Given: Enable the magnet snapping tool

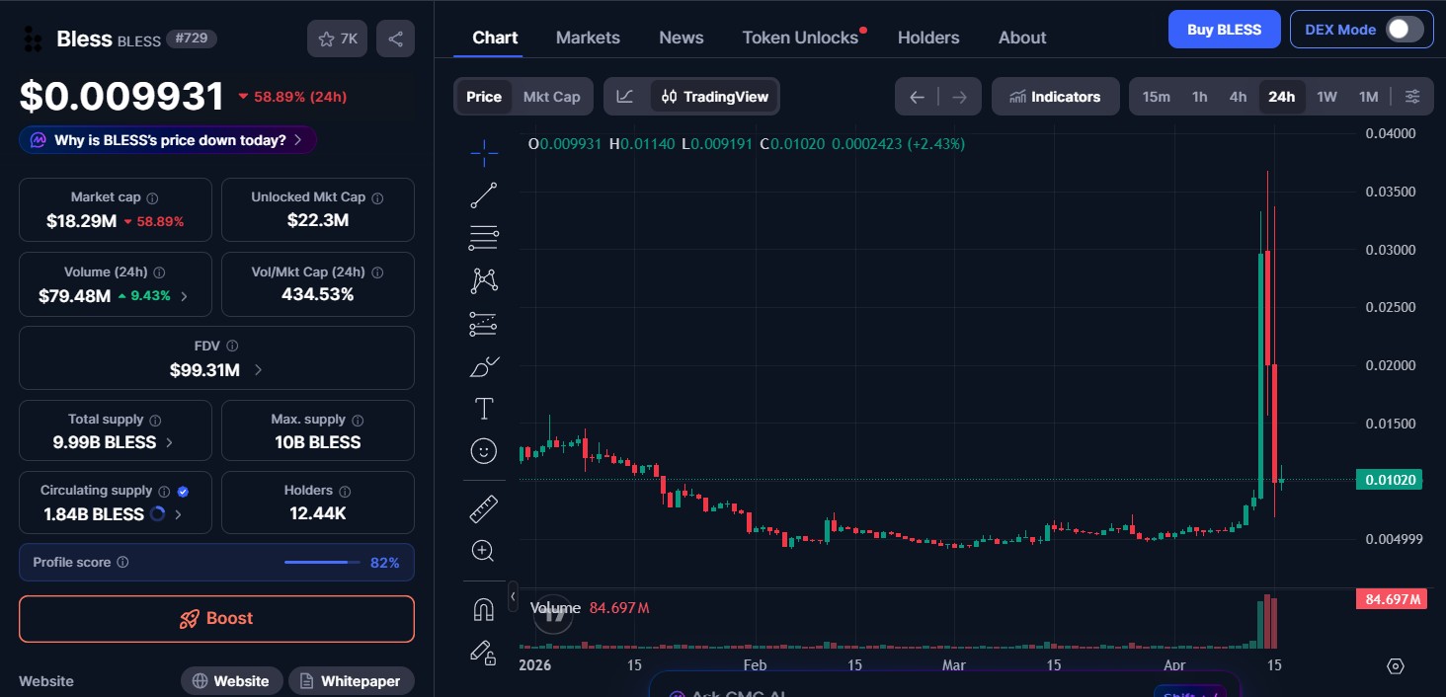Looking at the screenshot, I should click(x=483, y=608).
